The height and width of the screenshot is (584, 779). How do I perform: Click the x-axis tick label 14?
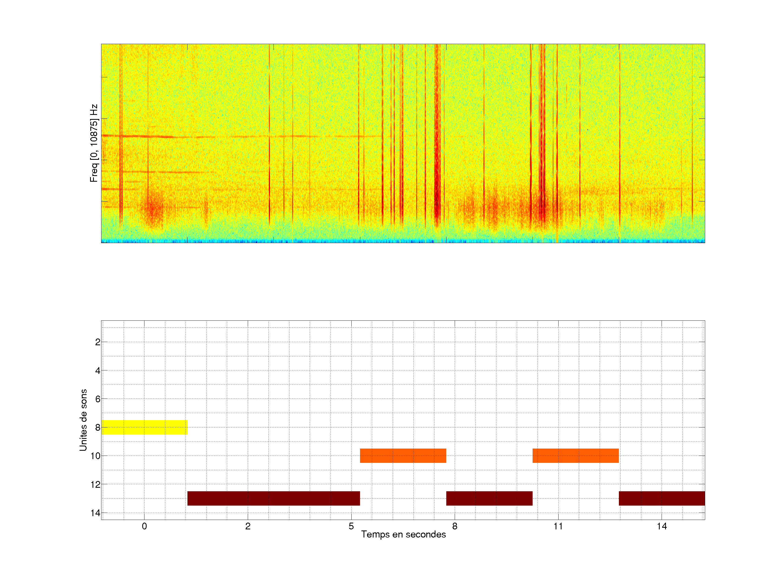pos(662,526)
